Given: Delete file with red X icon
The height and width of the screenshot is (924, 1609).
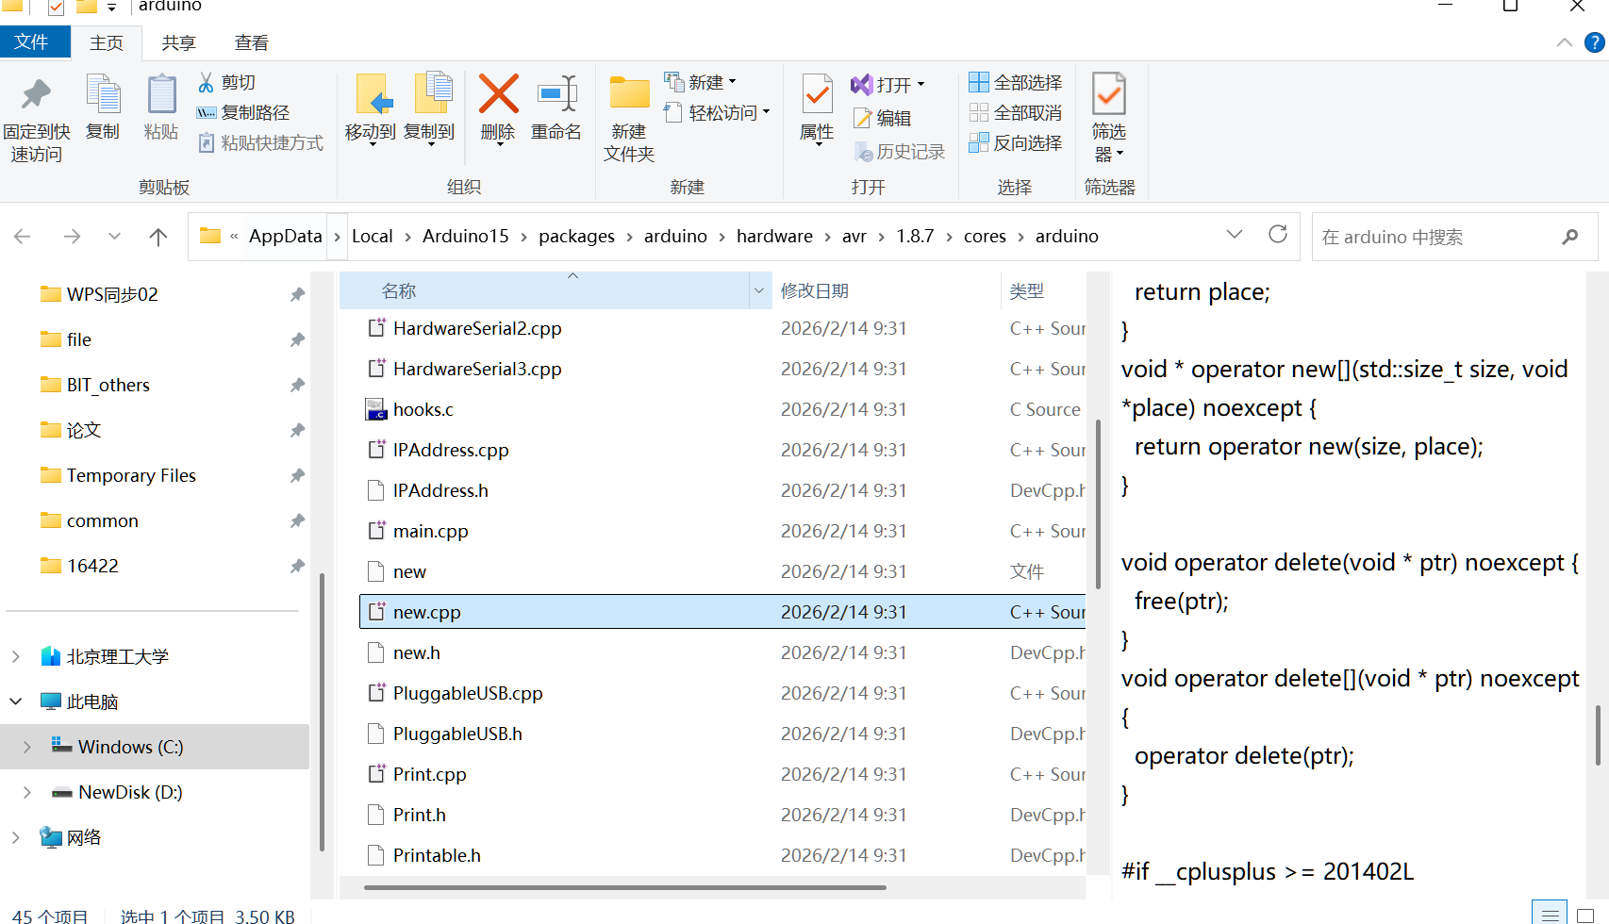Looking at the screenshot, I should click(498, 109).
